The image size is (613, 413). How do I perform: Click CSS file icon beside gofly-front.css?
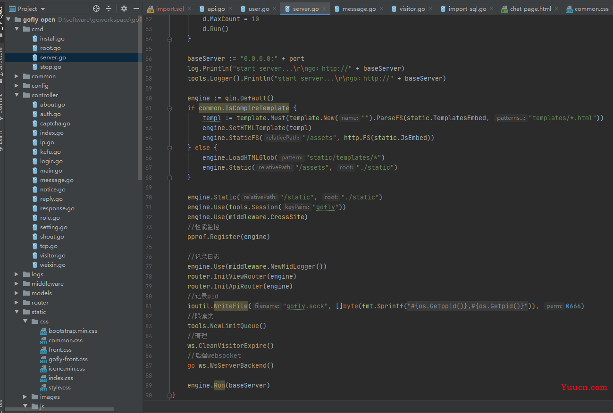(44, 359)
